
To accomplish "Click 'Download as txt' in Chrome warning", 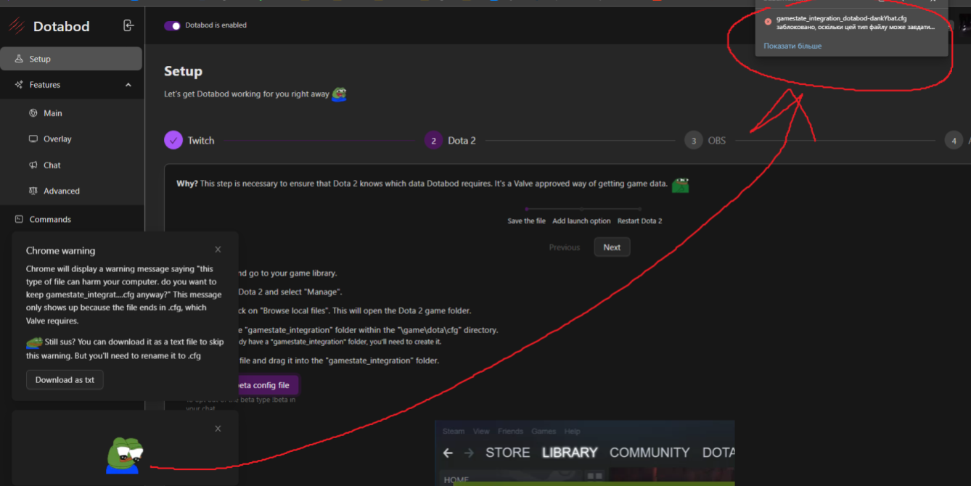I will (64, 379).
